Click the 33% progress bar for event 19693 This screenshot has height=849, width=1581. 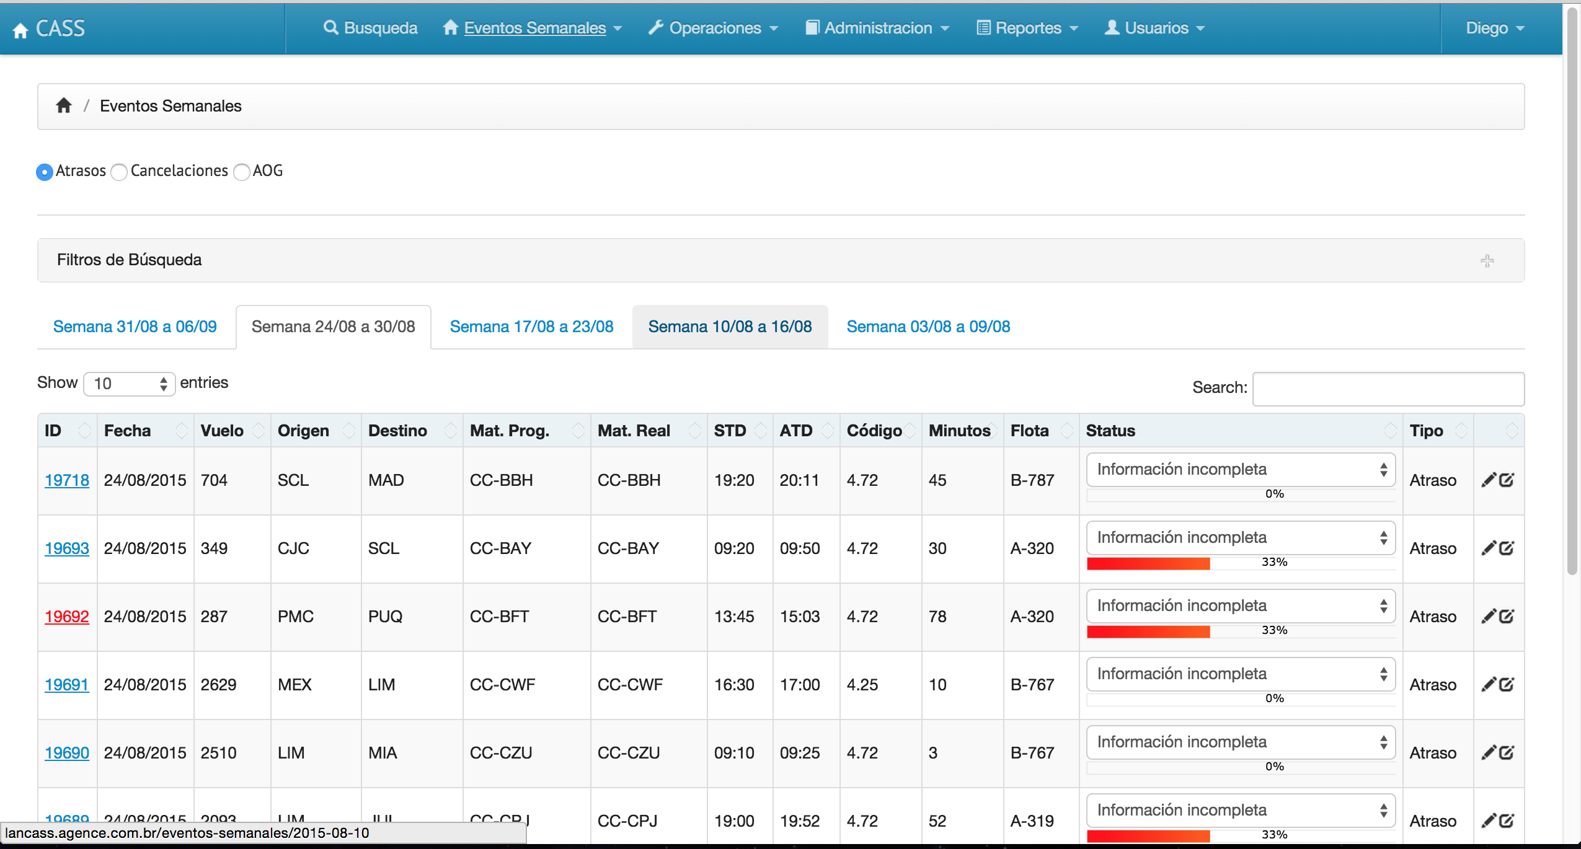(x=1241, y=563)
